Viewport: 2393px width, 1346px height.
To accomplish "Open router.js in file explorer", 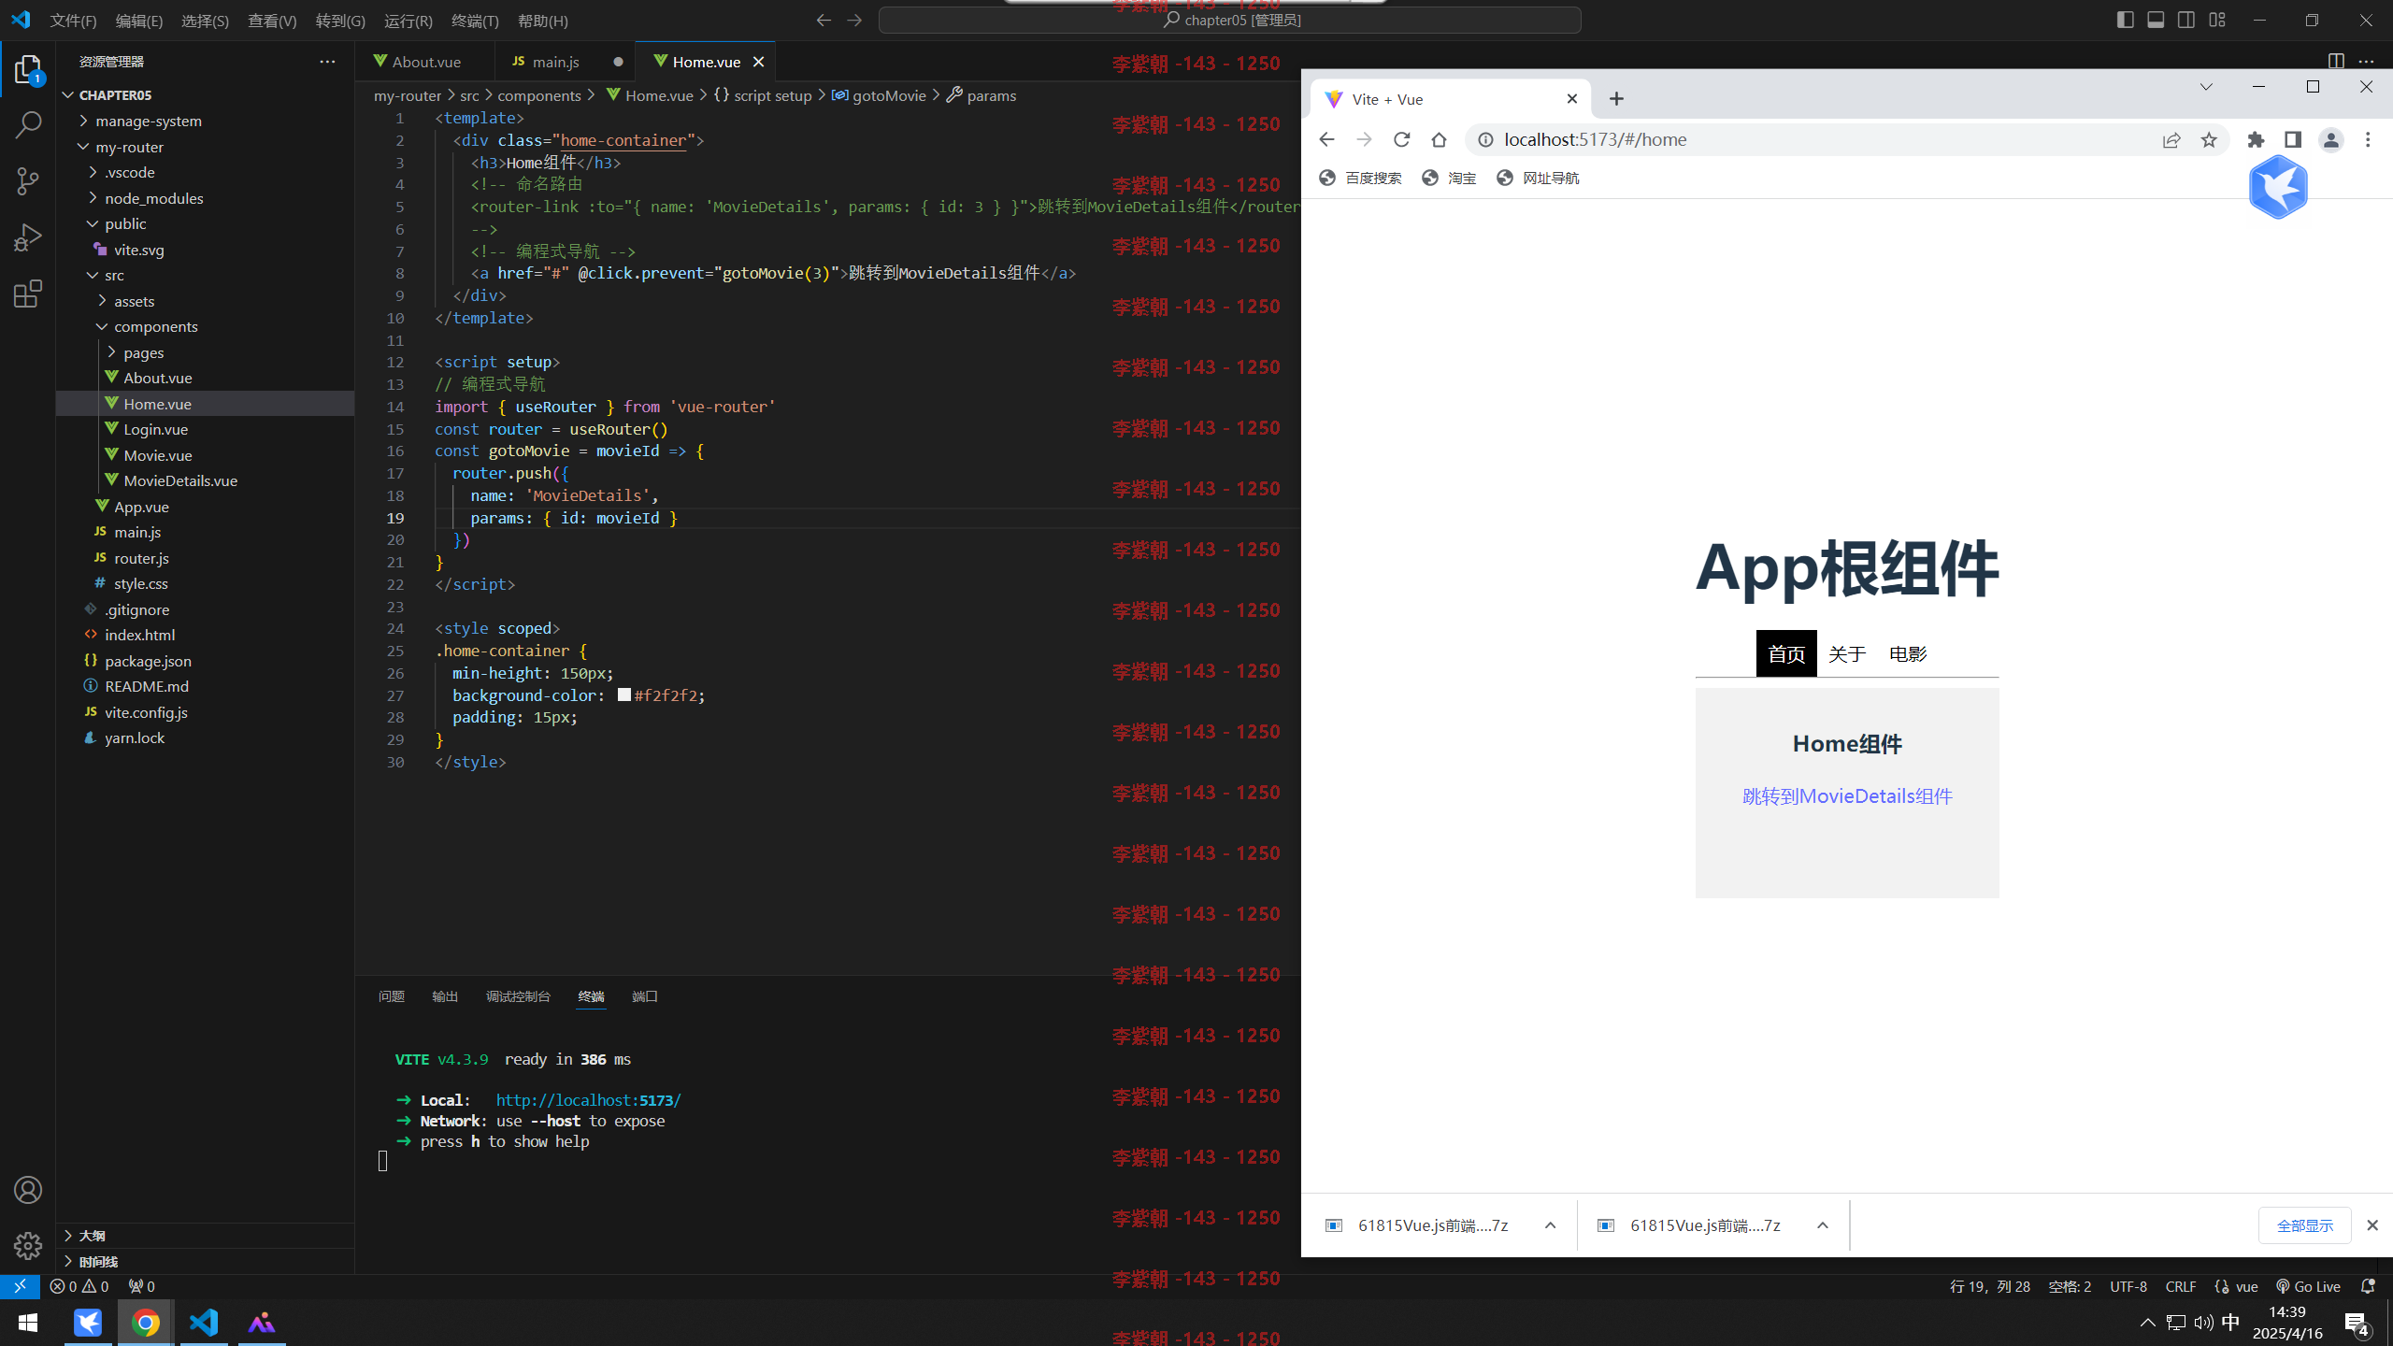I will (141, 558).
